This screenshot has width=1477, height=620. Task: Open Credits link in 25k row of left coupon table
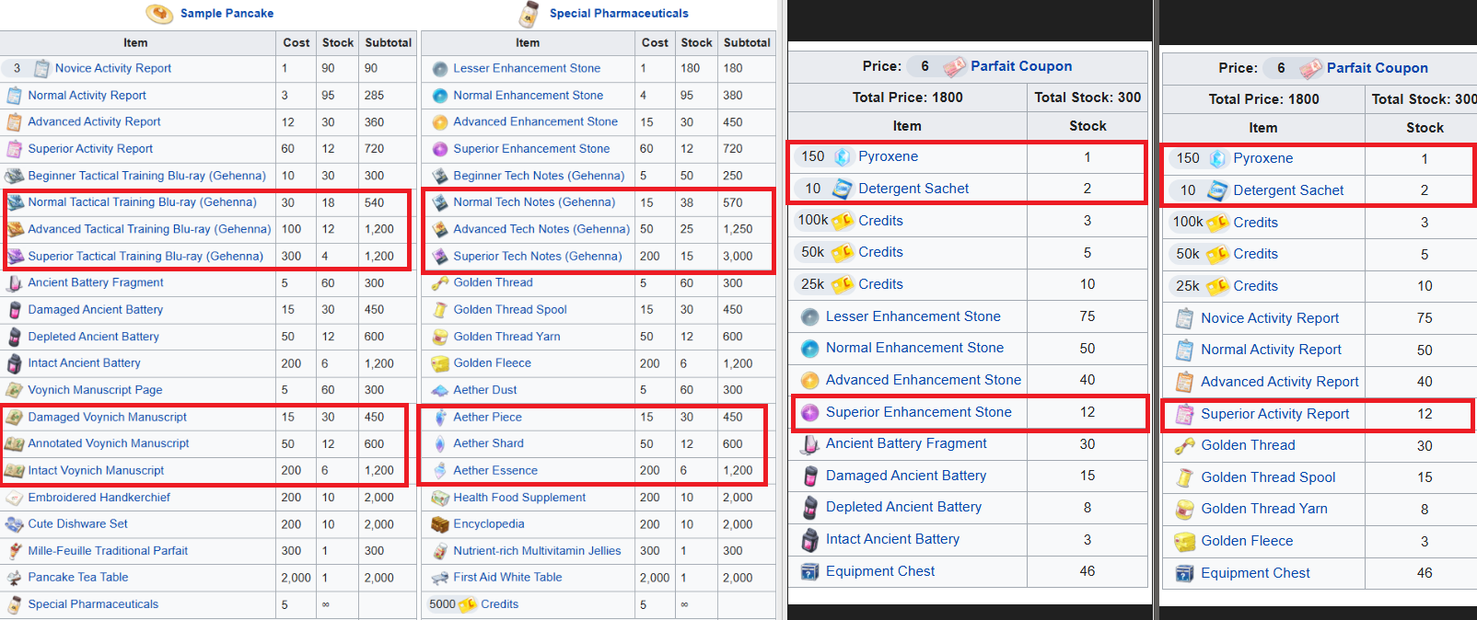[x=880, y=284]
